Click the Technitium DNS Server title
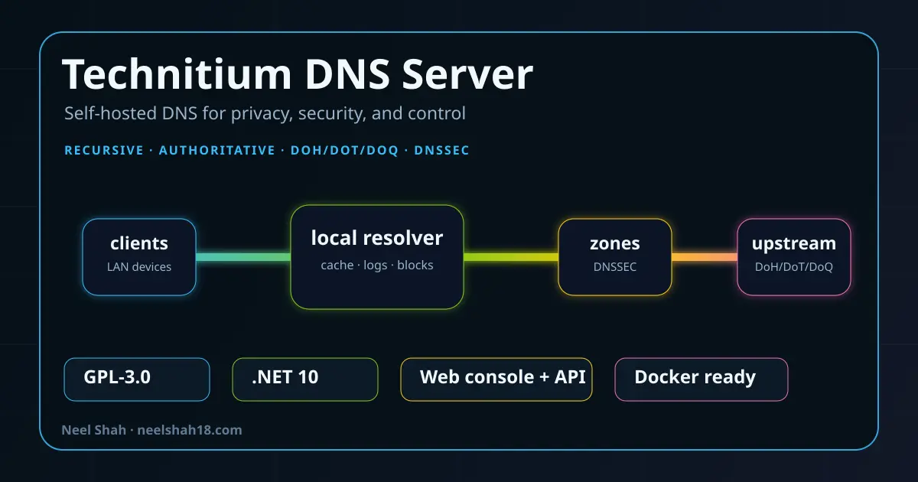 click(297, 75)
